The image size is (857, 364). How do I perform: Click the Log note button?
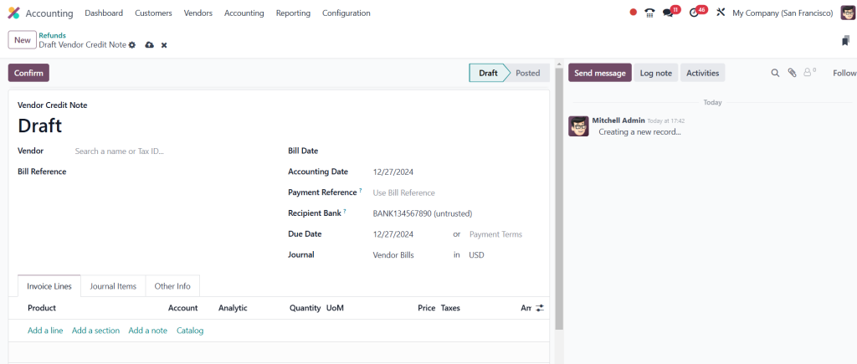tap(656, 73)
